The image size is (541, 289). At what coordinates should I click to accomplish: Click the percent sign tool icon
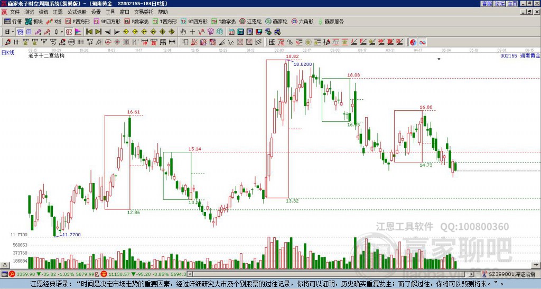(x=290, y=42)
